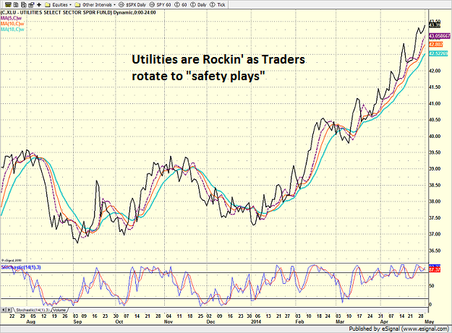
Task: Click the 42.802 orange price tag
Action: pyautogui.click(x=436, y=45)
